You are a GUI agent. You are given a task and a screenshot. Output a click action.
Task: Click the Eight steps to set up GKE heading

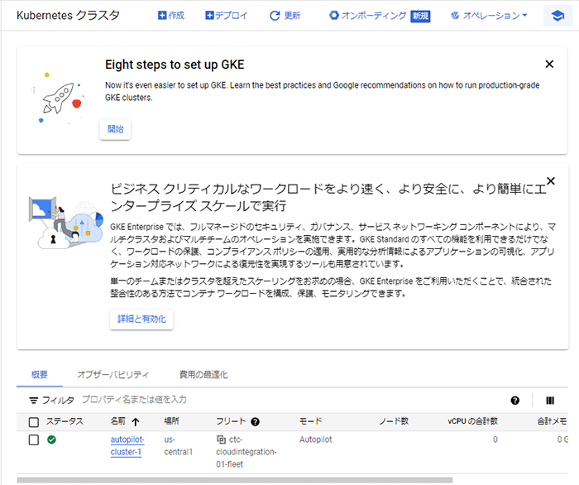pos(175,65)
